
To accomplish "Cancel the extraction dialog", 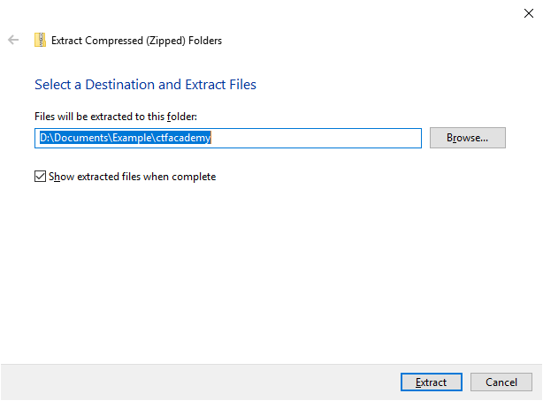I will [x=501, y=382].
